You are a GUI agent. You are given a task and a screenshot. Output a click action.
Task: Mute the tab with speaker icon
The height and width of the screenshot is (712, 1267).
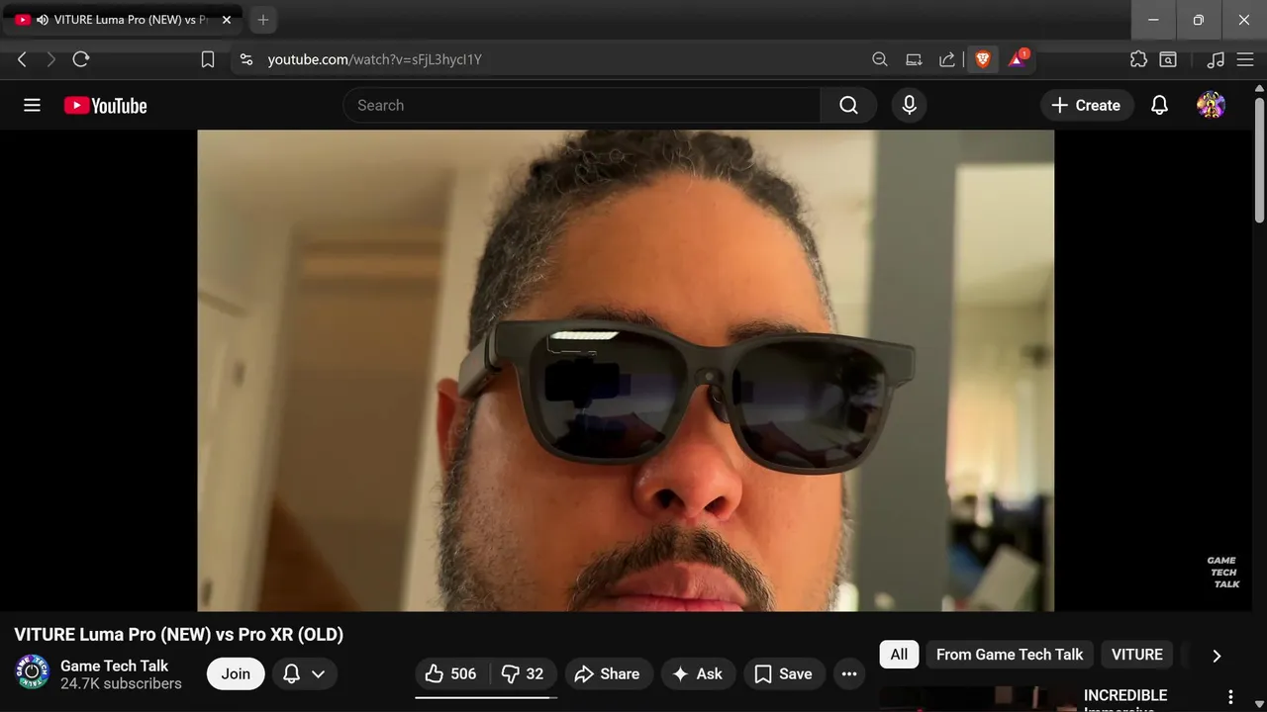click(x=43, y=20)
